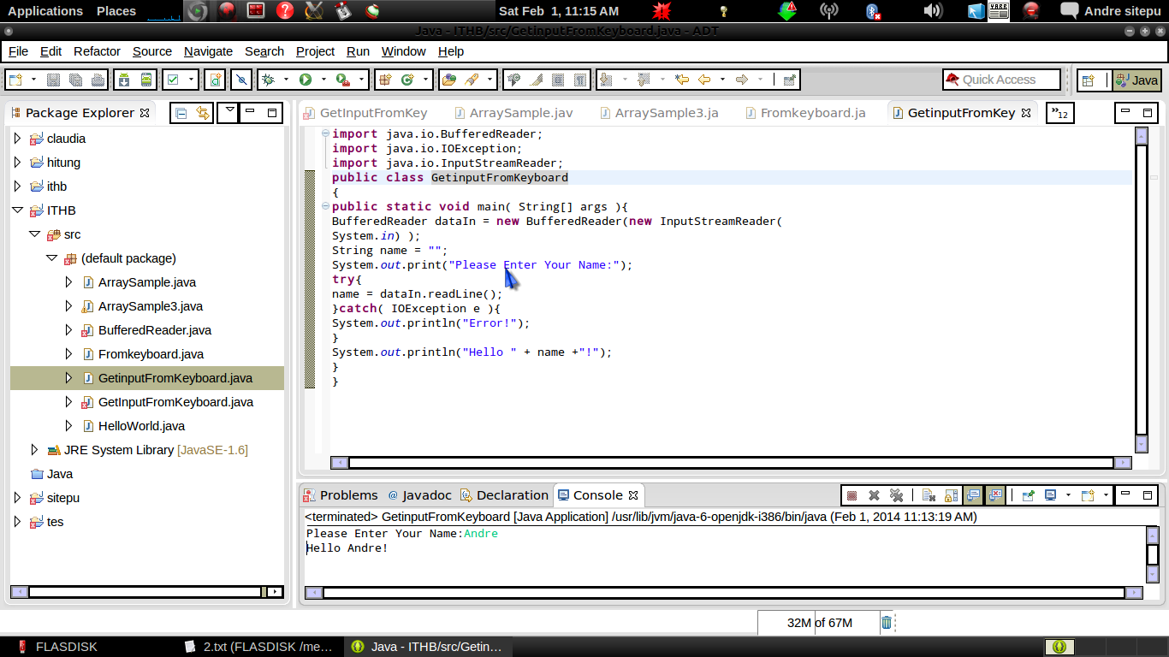Screen dimensions: 1169x657
Task: Collapse All in Package Explorer
Action: (181, 112)
